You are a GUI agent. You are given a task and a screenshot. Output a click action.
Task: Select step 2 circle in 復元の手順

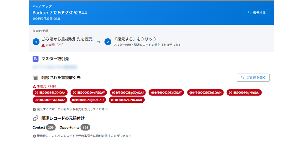(x=108, y=42)
